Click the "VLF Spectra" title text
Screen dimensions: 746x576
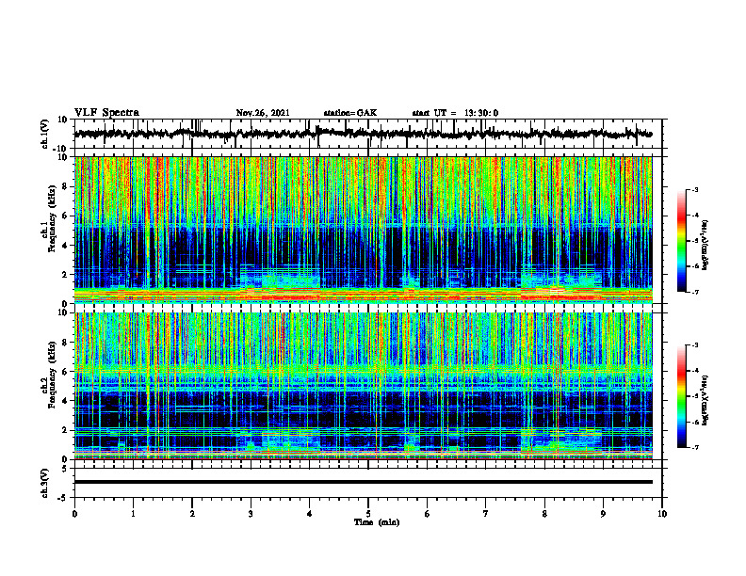pos(106,113)
